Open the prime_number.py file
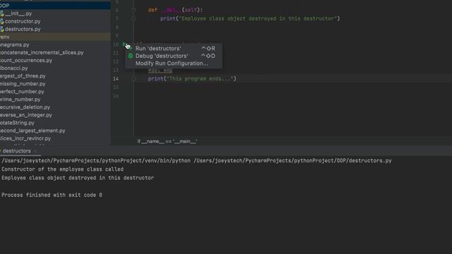The height and width of the screenshot is (254, 452). coord(20,99)
